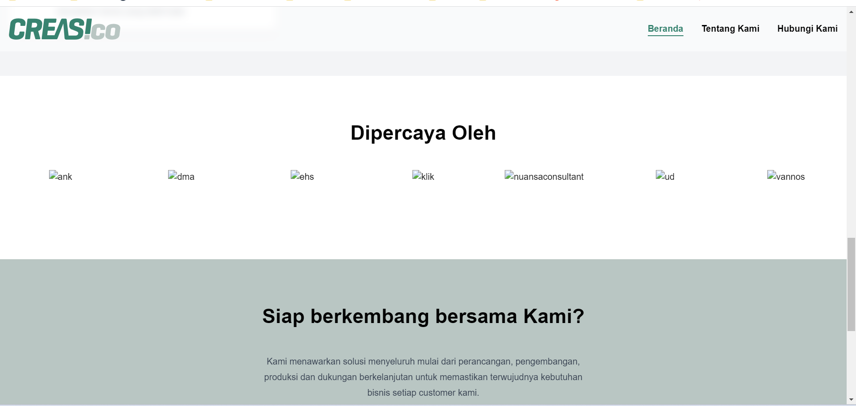Click the scroll-down arrow on the scrollbar
856x406 pixels.
(x=852, y=400)
